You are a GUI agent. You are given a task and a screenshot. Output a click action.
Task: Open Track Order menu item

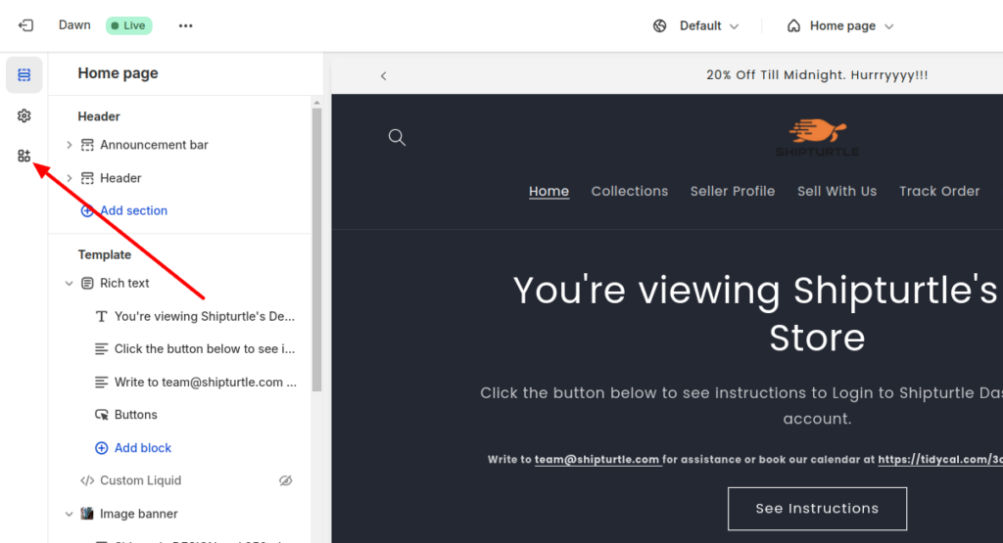939,191
